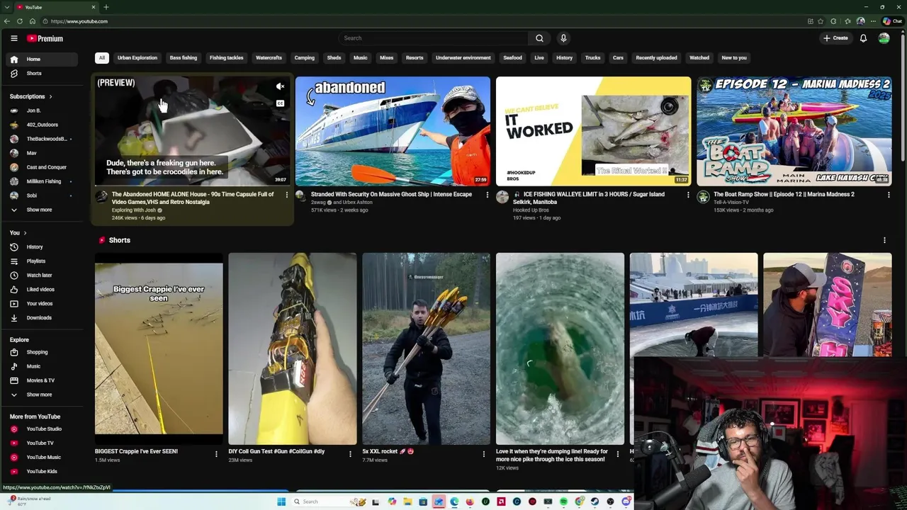Select the All filter chip
Screen dimensions: 907x510
point(101,58)
